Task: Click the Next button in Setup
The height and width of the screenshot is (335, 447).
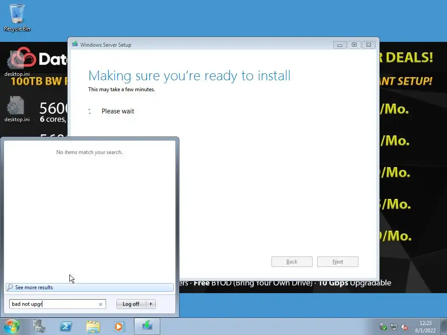Action: [x=338, y=262]
